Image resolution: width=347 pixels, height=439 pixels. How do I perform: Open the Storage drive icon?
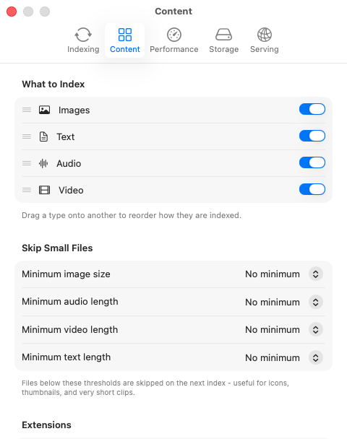click(223, 35)
